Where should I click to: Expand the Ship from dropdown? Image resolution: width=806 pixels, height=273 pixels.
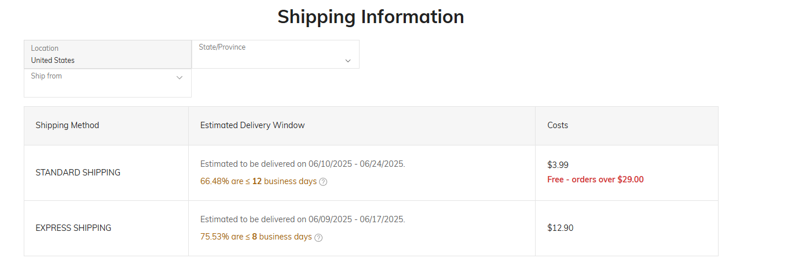[x=108, y=83]
